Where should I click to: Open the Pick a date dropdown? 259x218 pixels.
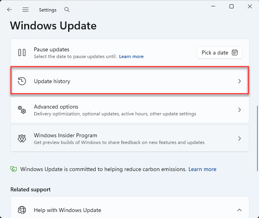click(220, 53)
